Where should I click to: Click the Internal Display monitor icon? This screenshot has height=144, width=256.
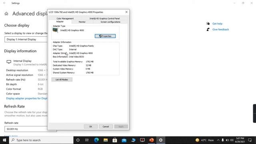(x=9, y=62)
